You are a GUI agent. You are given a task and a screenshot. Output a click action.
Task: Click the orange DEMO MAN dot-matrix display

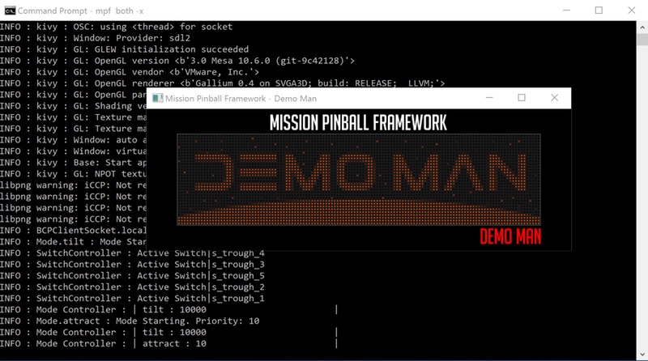(x=359, y=176)
